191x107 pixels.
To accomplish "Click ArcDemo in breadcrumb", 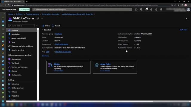I will 19,14.
